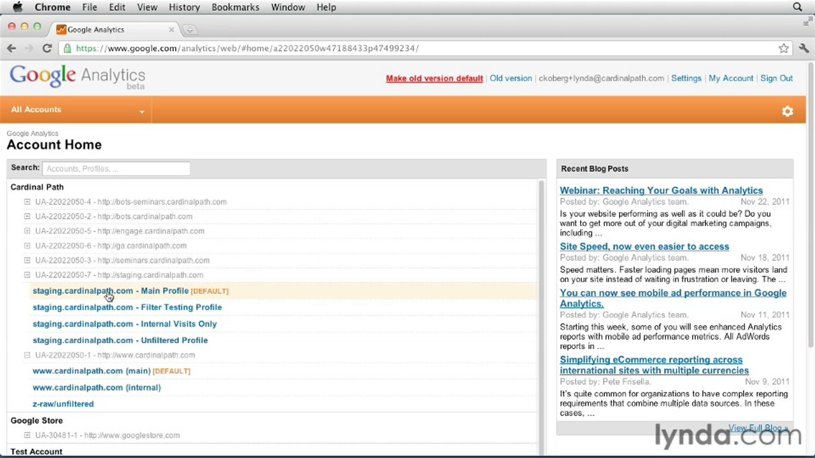Click UA-22022050-6 ga.cardinalpath.com row text
815x458 pixels.
point(111,246)
